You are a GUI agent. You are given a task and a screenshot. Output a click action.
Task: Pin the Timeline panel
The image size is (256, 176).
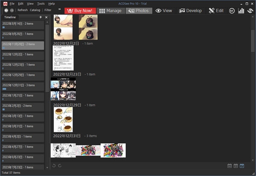(41, 17)
